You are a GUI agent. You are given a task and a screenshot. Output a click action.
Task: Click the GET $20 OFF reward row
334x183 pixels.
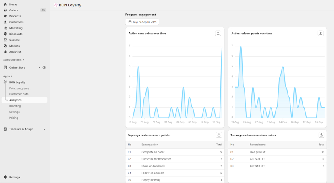277,159
